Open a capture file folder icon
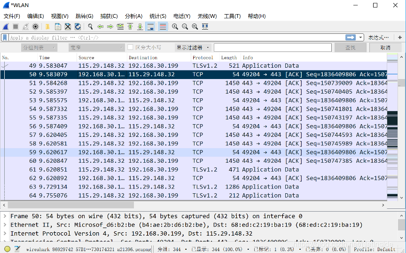Viewport: 406px width, 253px height. coord(47,26)
